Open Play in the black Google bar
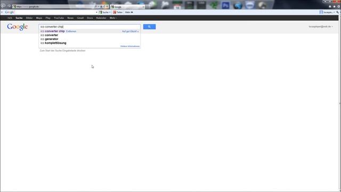 (x=48, y=18)
